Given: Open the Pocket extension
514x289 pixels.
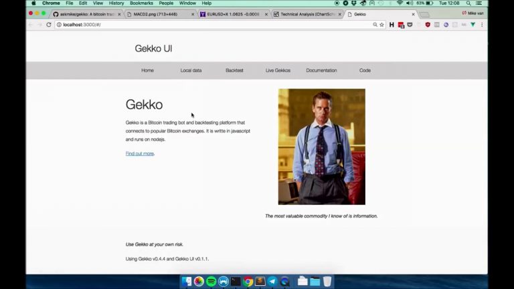Looking at the screenshot, I should (410, 25).
